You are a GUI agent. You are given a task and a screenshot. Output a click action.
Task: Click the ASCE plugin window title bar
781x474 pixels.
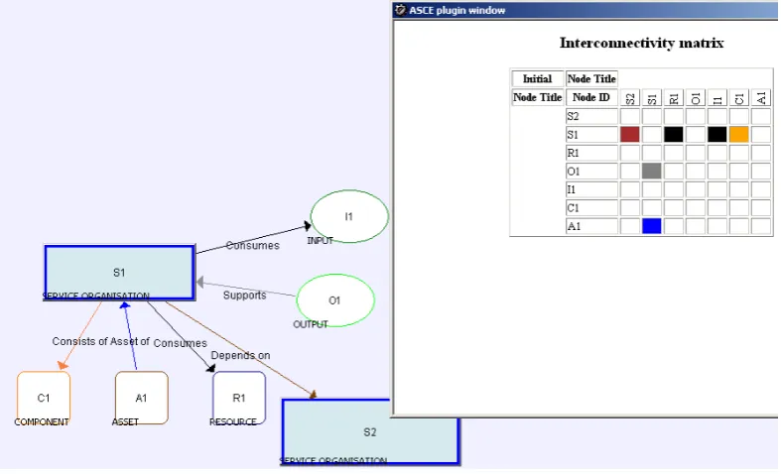click(x=586, y=10)
